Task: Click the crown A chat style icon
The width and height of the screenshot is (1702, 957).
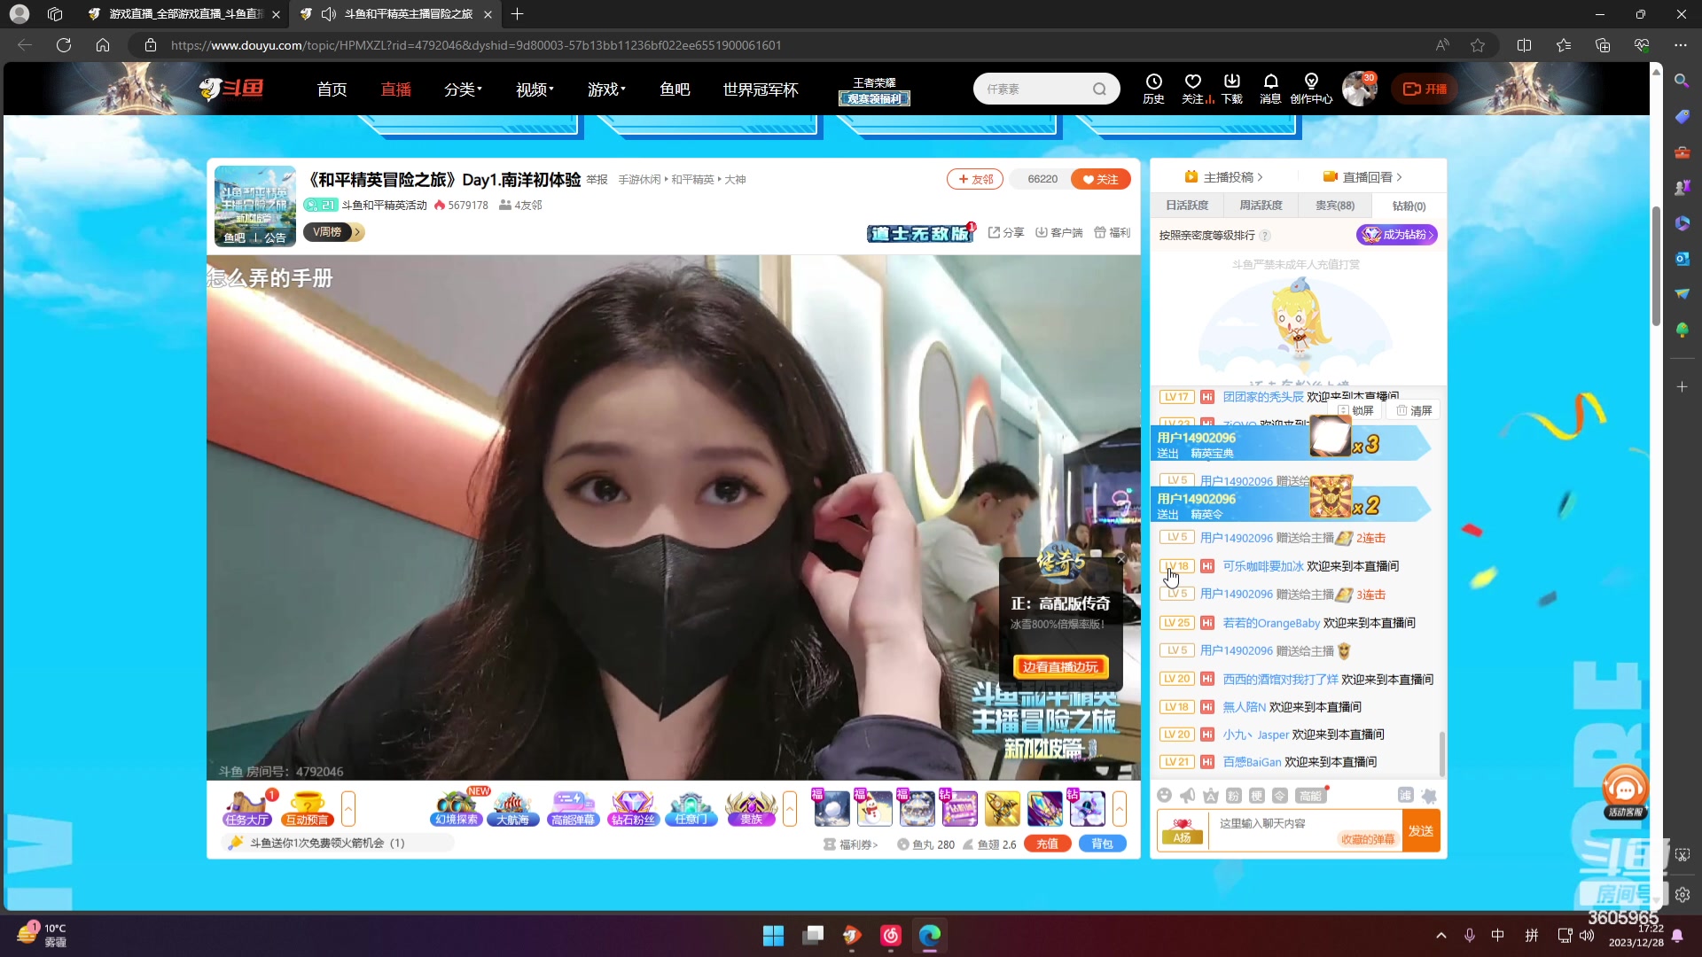Action: click(1211, 795)
